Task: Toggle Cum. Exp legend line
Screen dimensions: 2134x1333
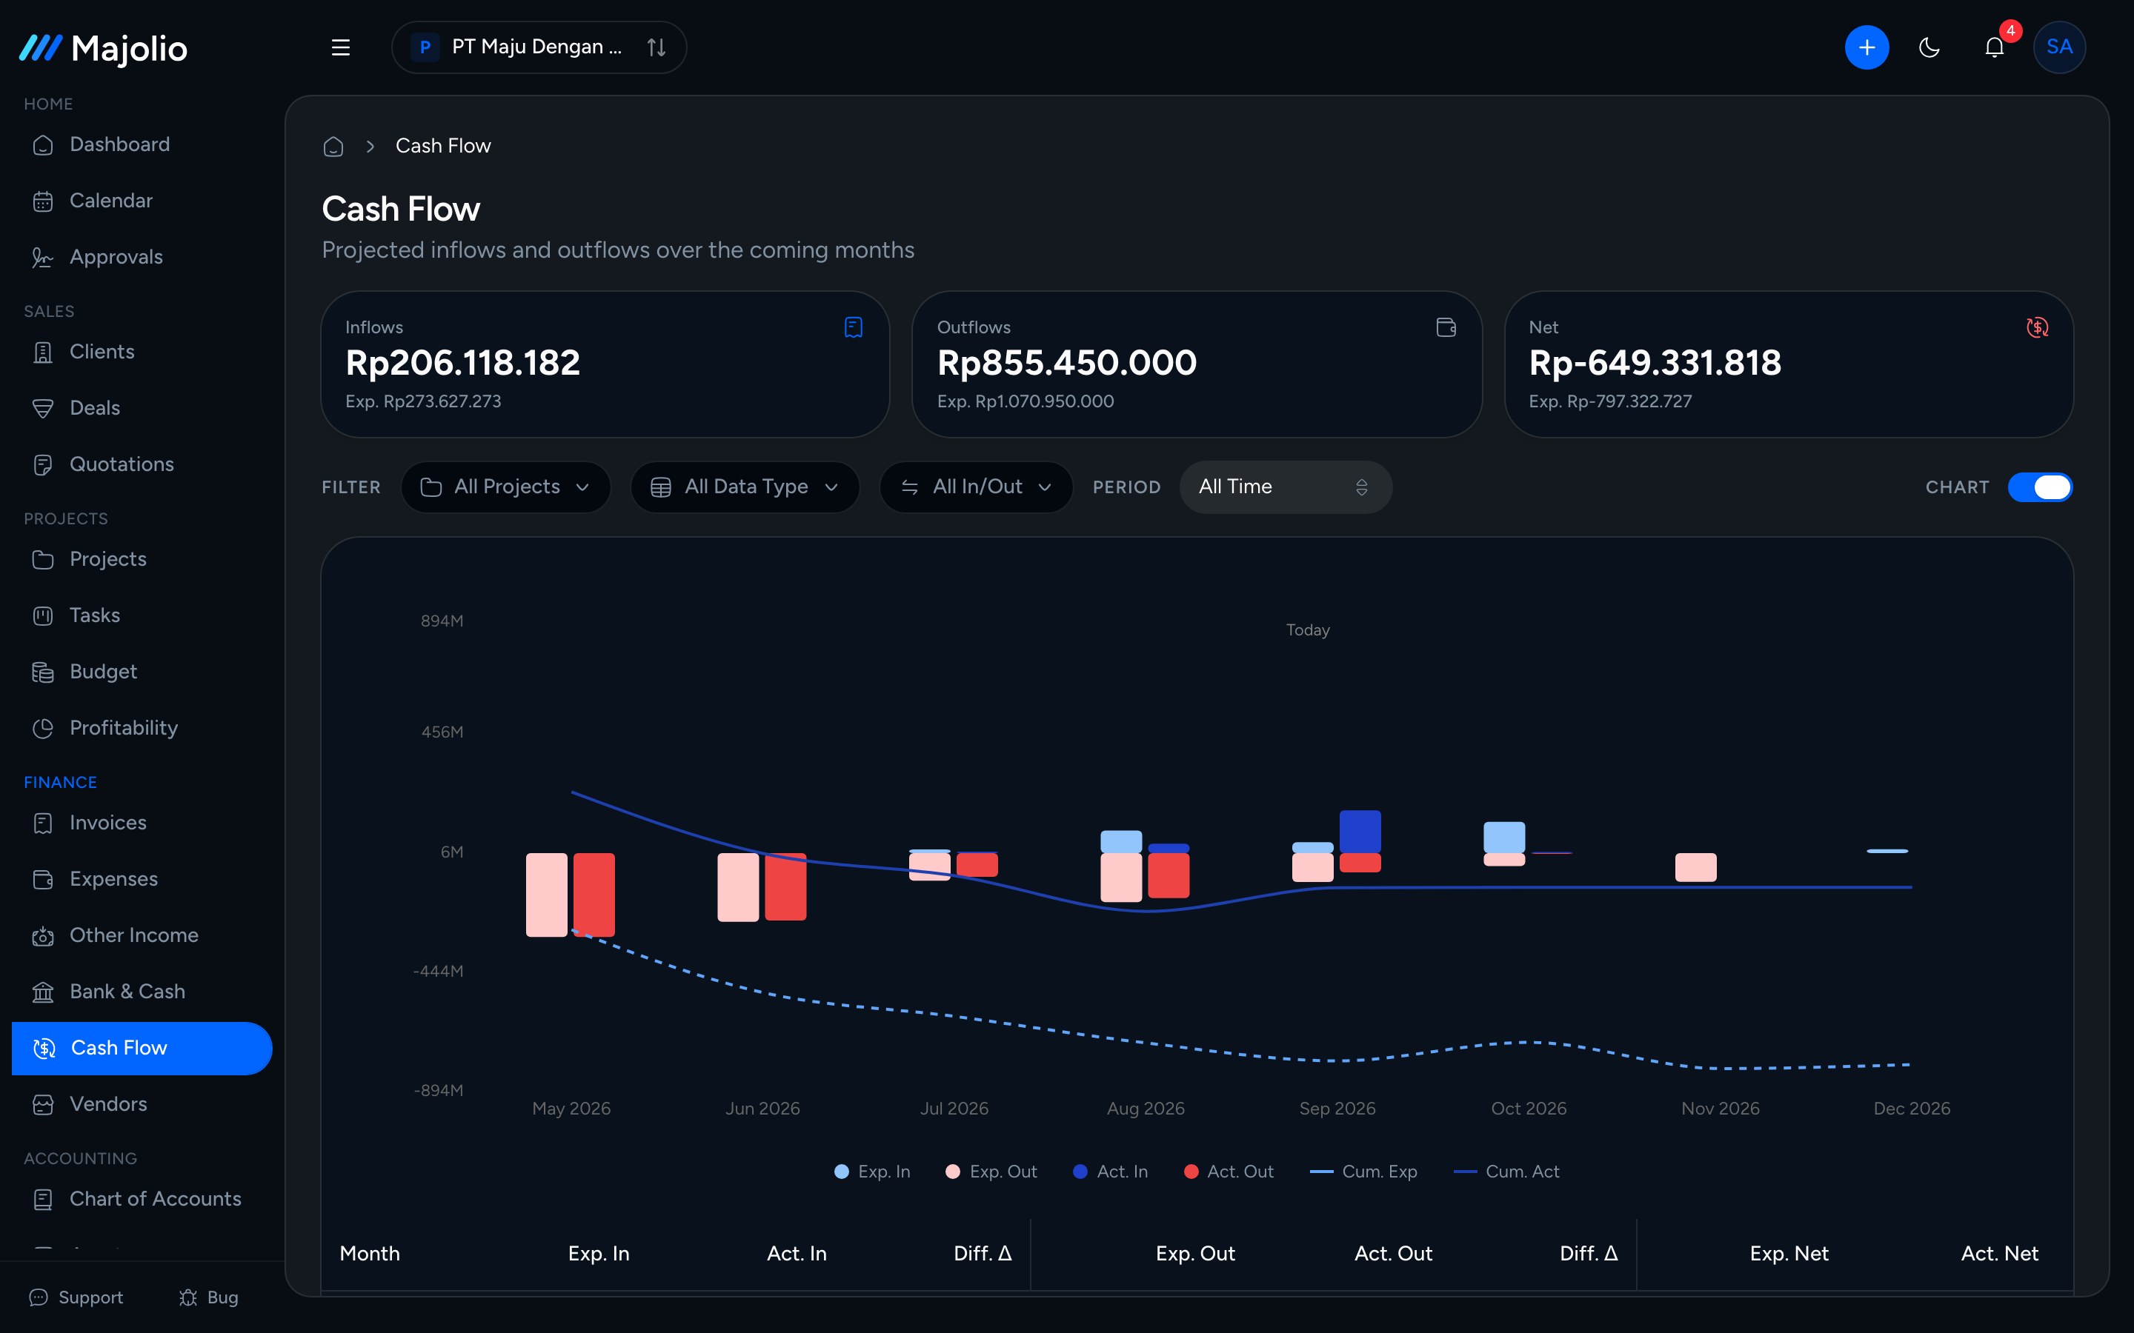Action: [1363, 1172]
